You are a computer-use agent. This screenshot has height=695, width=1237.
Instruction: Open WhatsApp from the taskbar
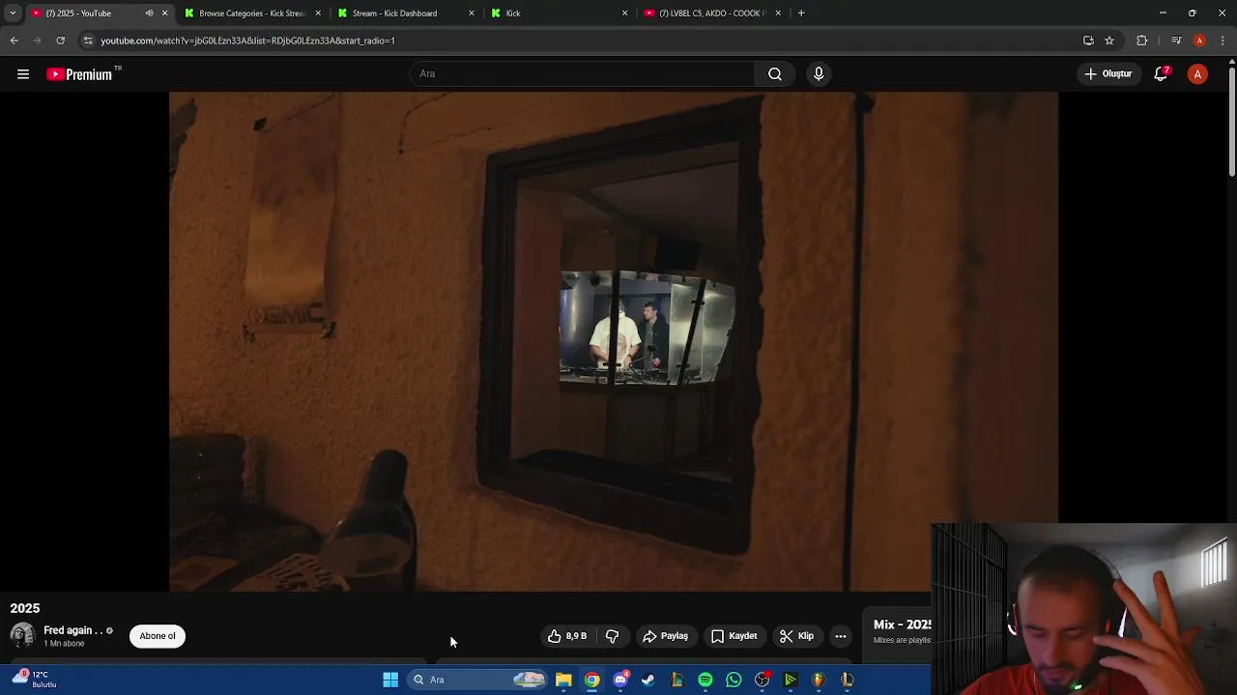tap(734, 680)
